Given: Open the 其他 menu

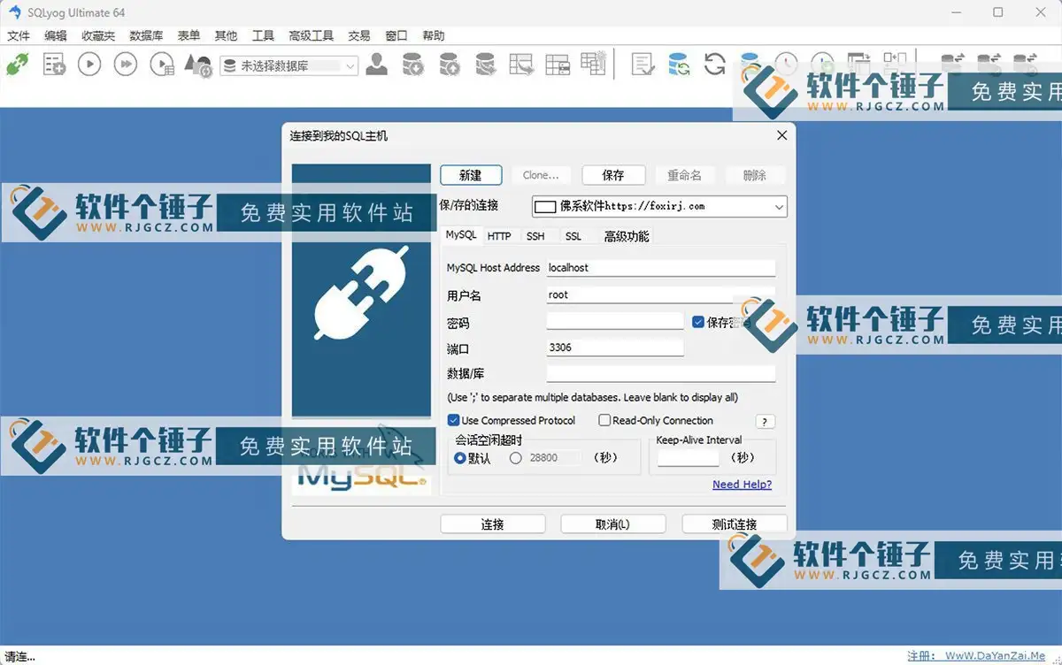Looking at the screenshot, I should pos(226,36).
